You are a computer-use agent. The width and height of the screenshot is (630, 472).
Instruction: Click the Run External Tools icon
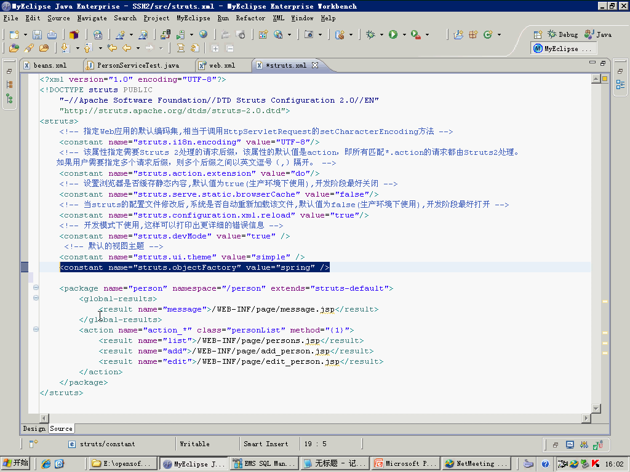(x=416, y=34)
